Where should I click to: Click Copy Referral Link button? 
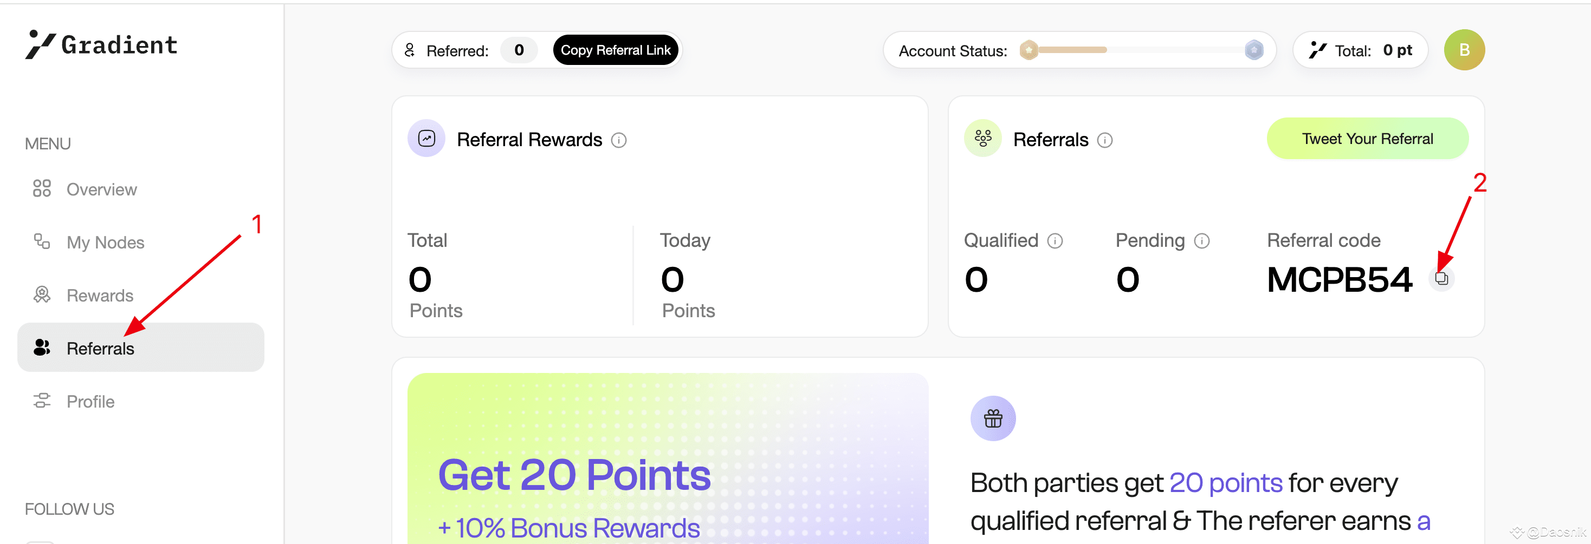(x=615, y=50)
